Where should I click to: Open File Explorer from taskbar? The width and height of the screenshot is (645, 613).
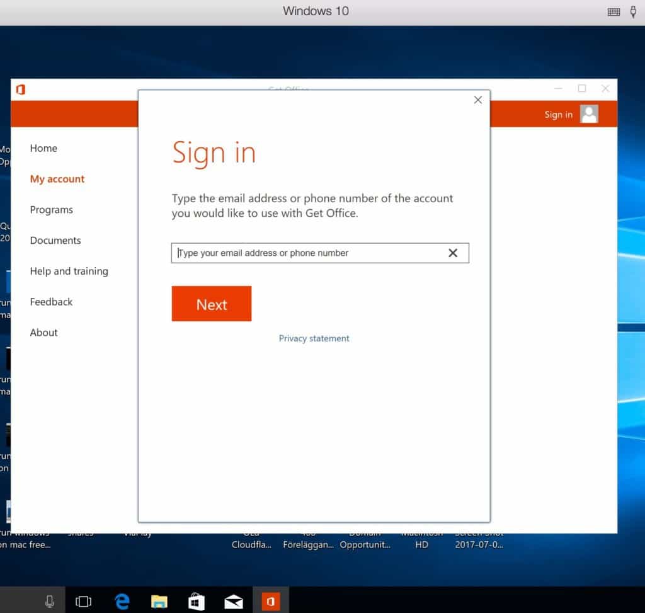[159, 602]
